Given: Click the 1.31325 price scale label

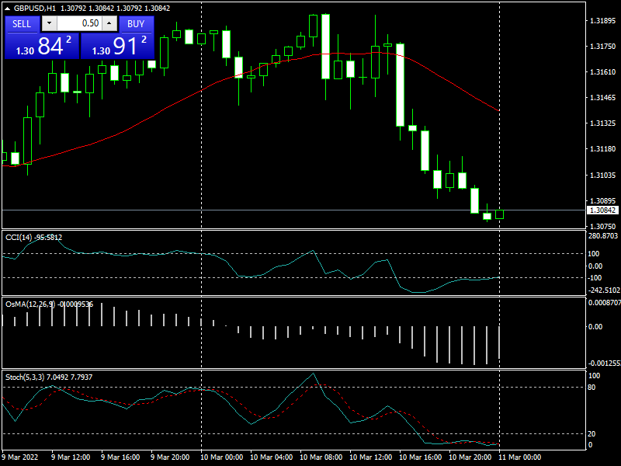Looking at the screenshot, I should [603, 123].
